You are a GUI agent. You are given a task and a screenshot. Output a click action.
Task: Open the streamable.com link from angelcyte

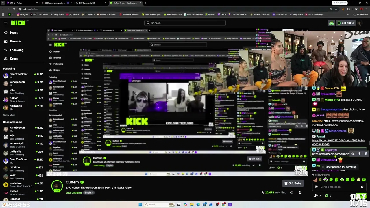331,154
